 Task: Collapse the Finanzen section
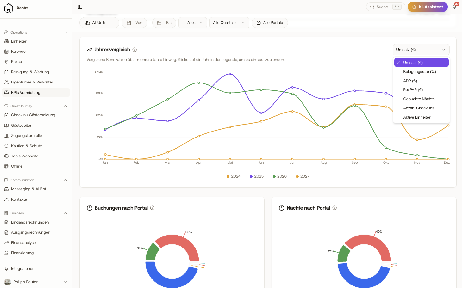66,213
